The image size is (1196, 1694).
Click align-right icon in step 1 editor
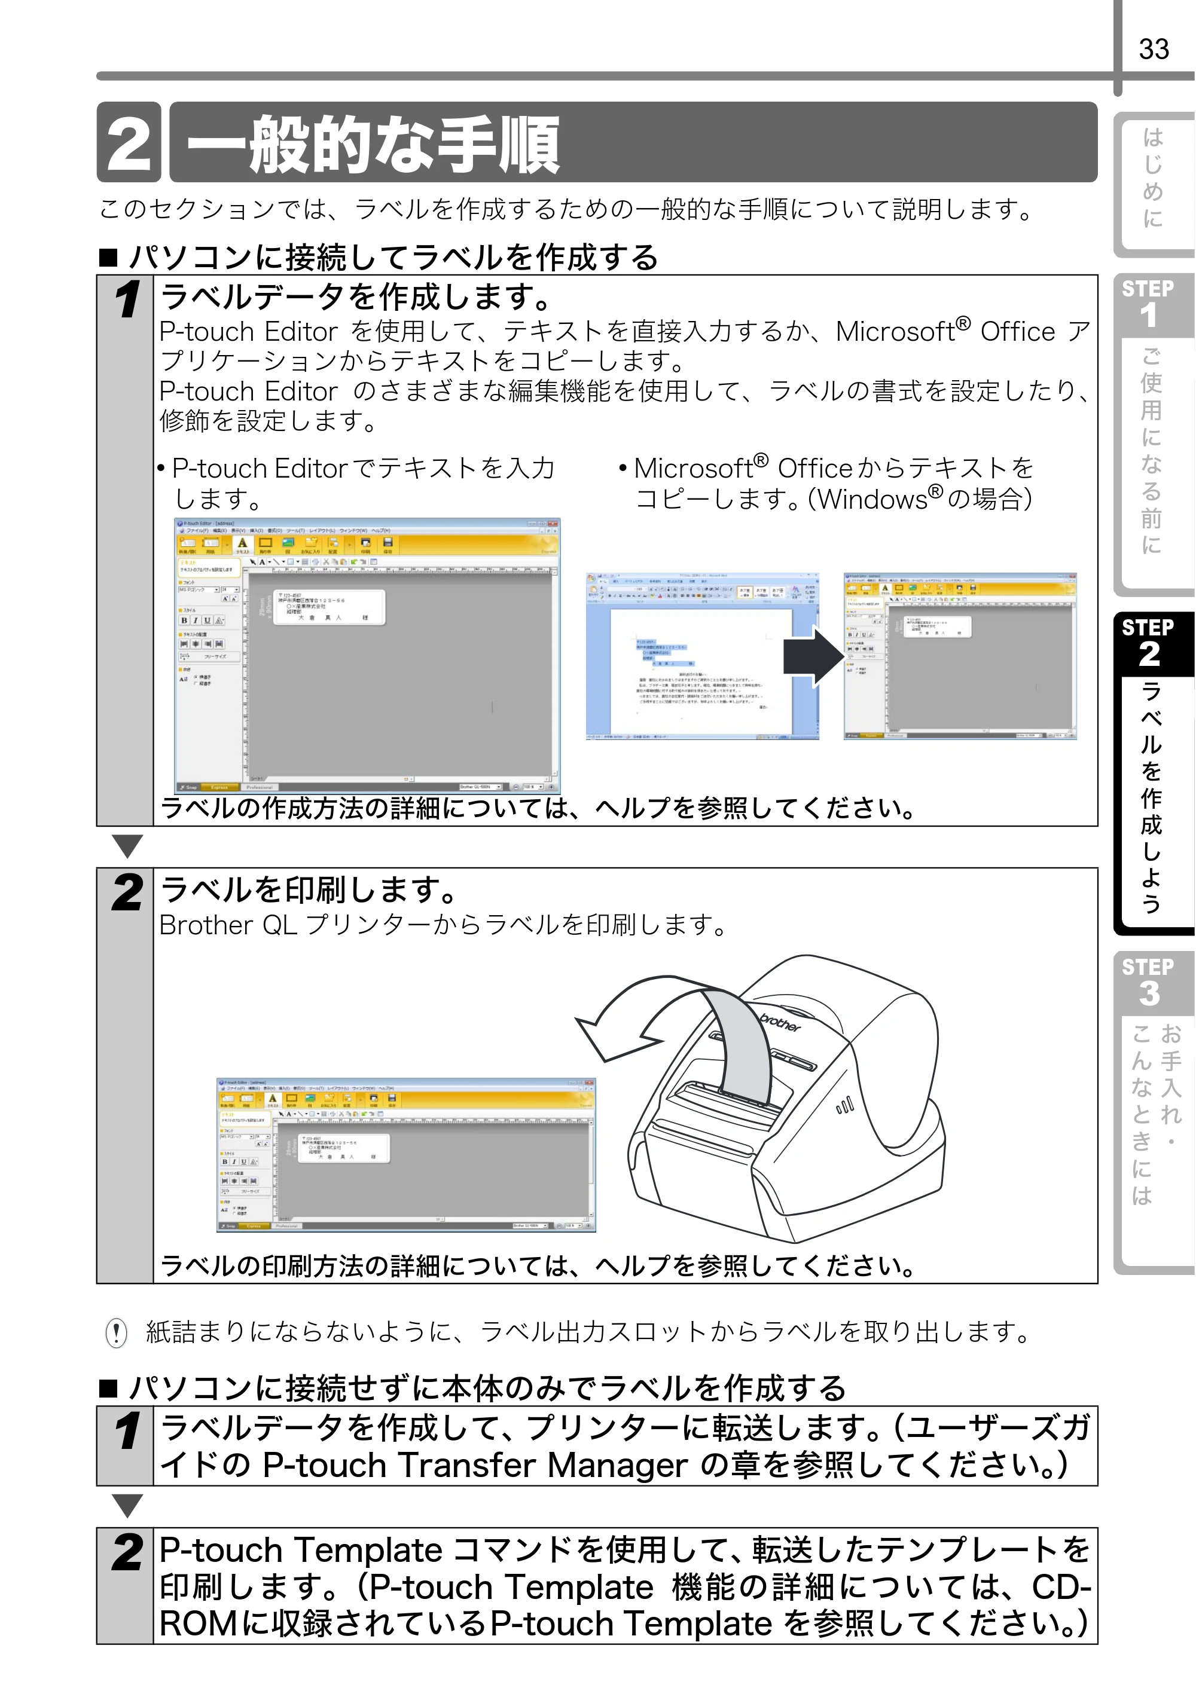pos(208,644)
